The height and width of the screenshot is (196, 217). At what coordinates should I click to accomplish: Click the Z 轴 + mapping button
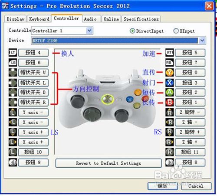[x=190, y=142]
